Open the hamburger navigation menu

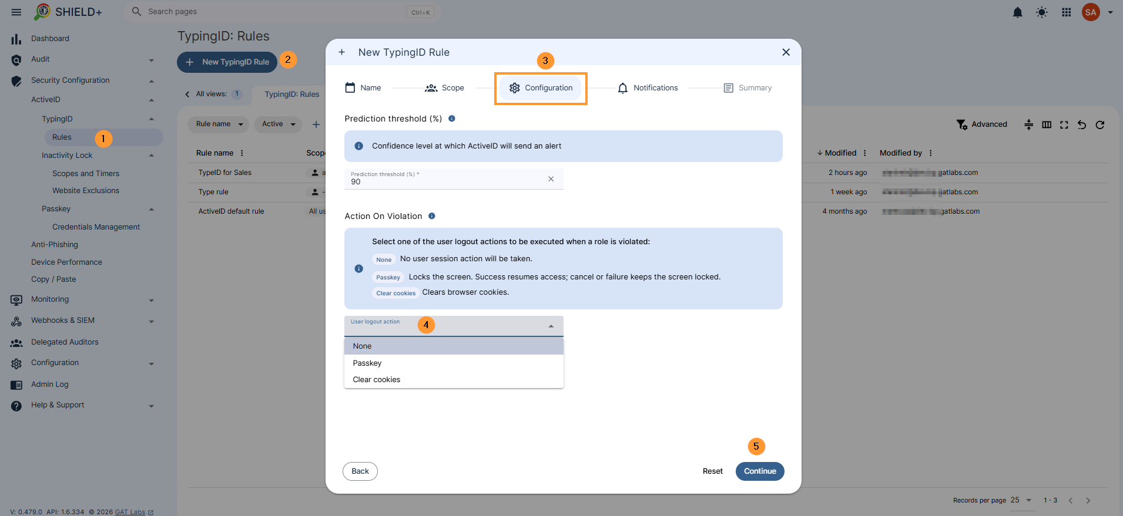16,12
